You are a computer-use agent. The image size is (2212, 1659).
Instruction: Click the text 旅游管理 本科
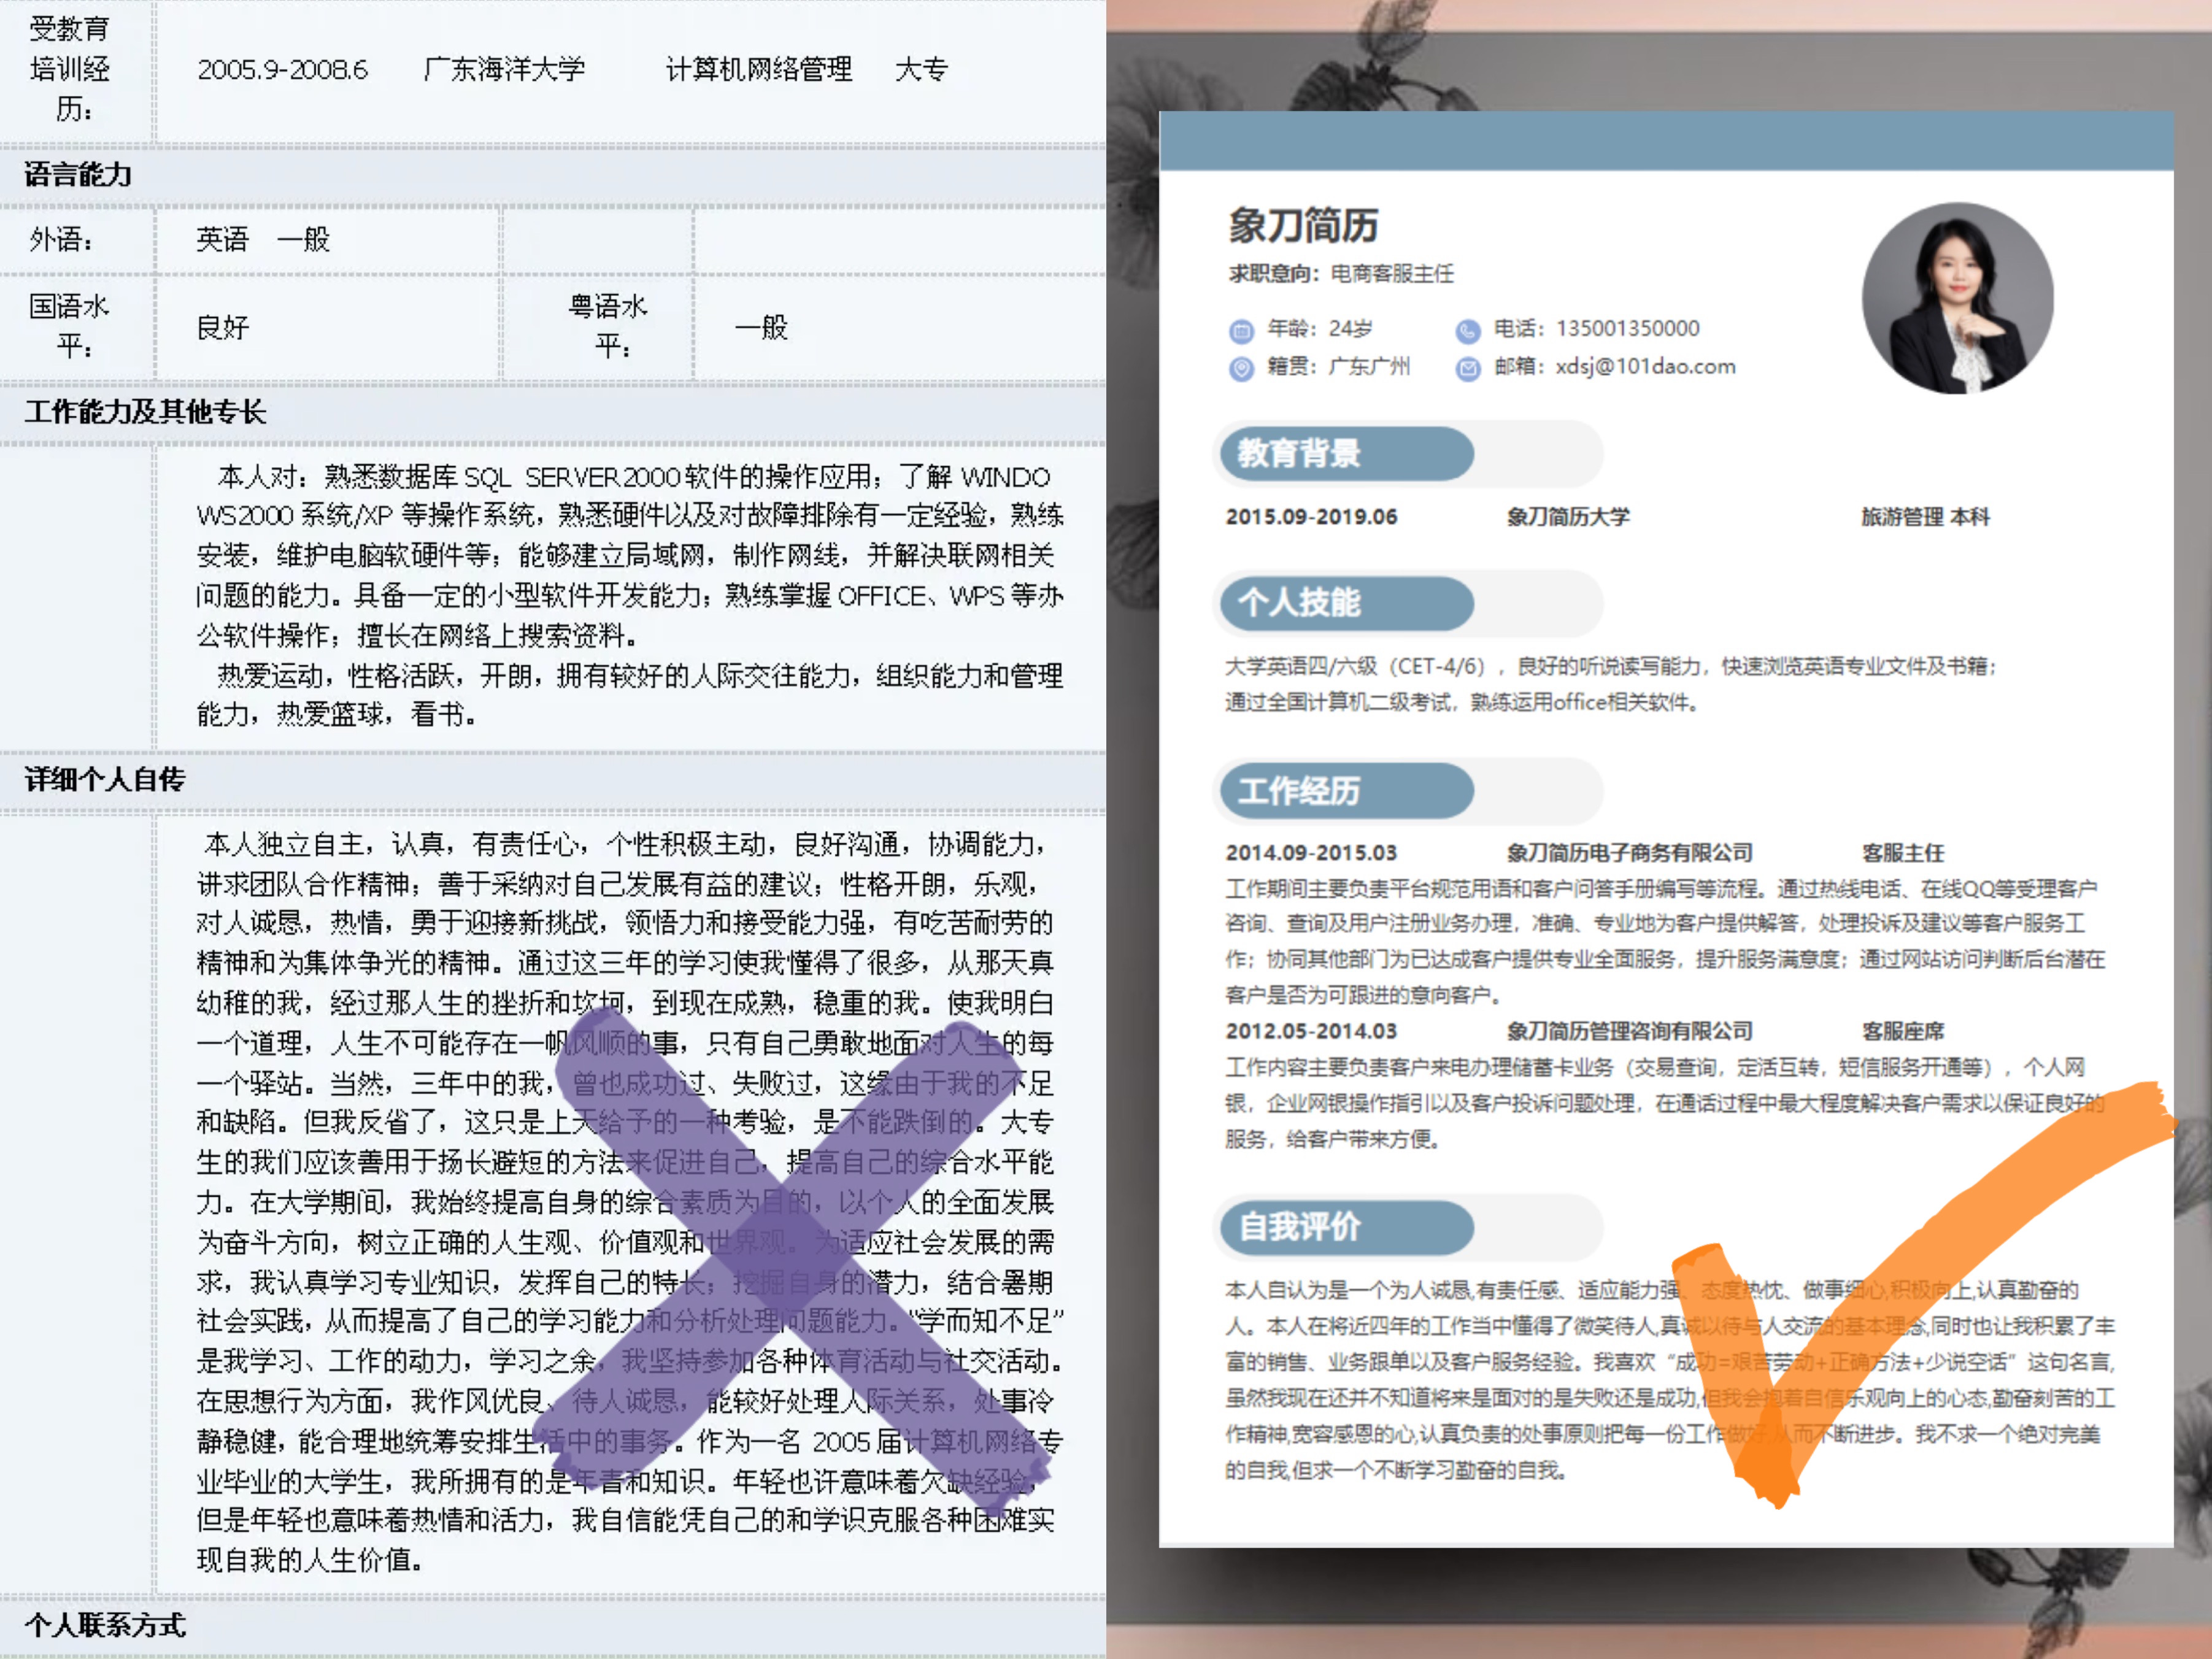click(1925, 517)
